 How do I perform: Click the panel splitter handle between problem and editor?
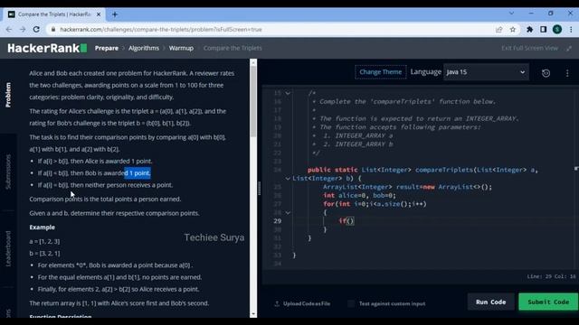pos(260,189)
